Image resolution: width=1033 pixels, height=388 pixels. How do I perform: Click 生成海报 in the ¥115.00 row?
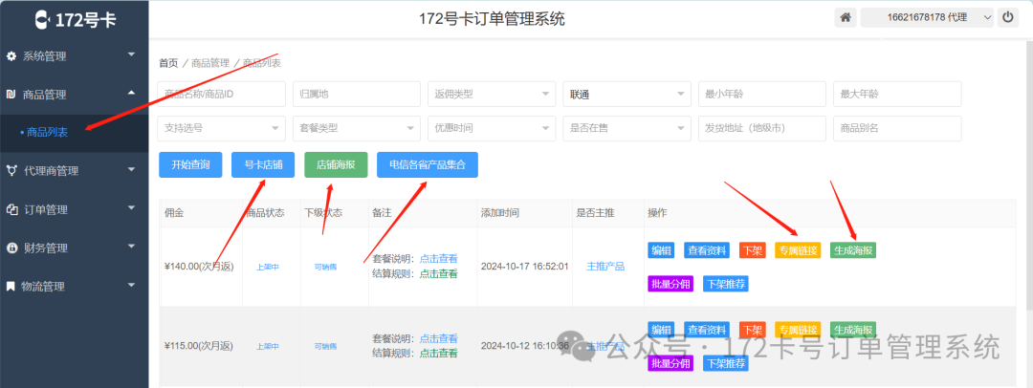pos(852,330)
